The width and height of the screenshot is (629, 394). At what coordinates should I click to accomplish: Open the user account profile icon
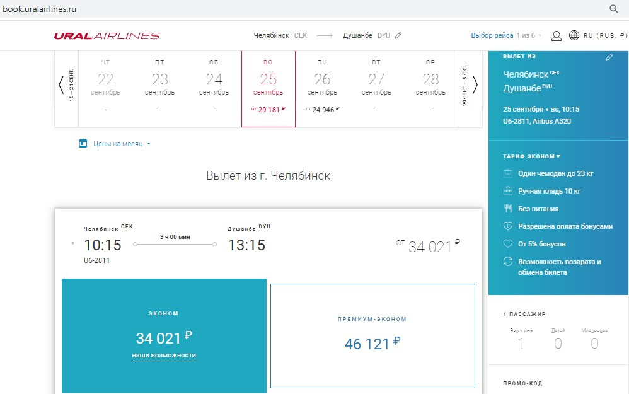[556, 36]
